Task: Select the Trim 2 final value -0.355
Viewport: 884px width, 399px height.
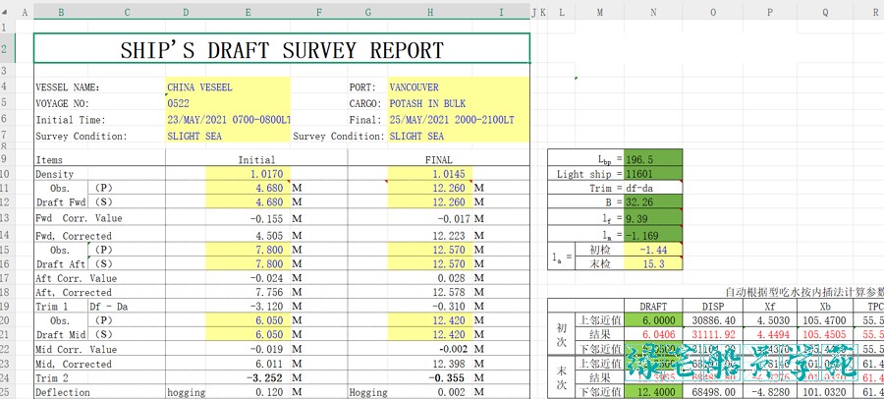Action: (430, 378)
